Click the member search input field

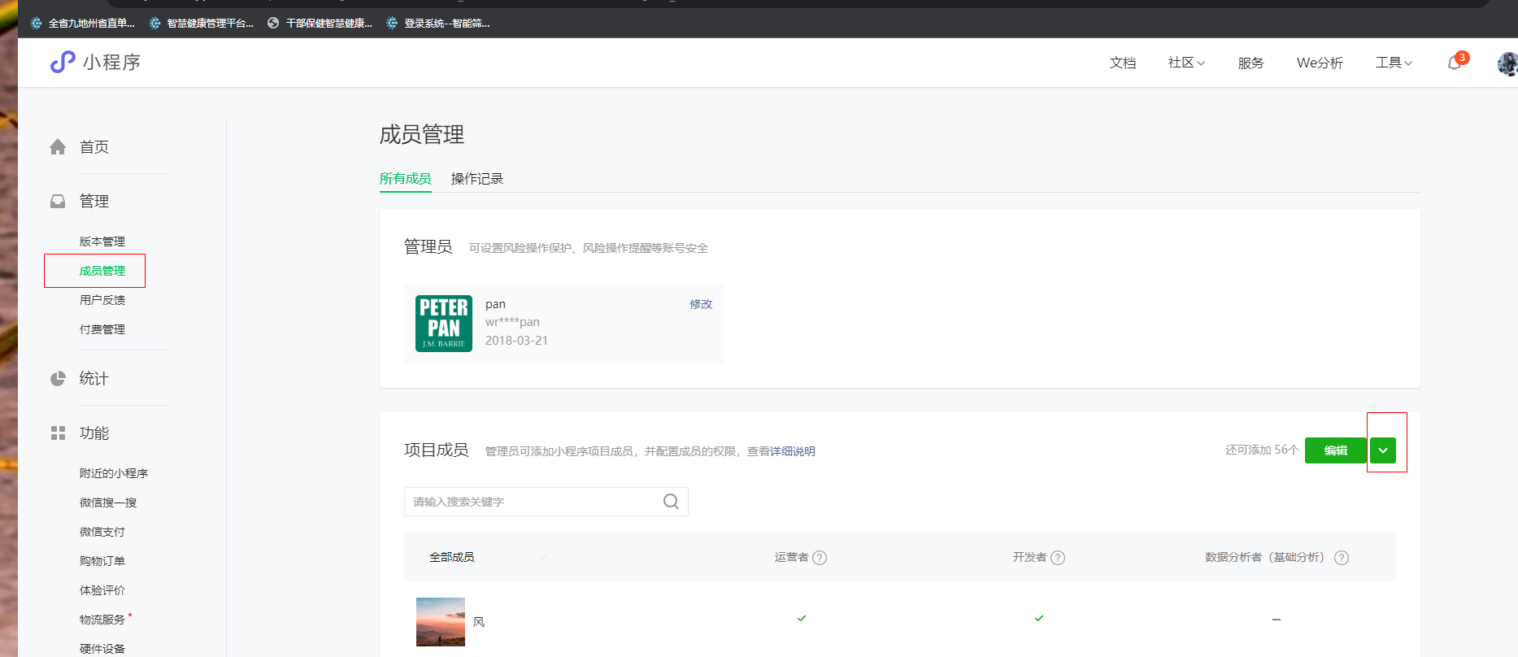click(533, 502)
